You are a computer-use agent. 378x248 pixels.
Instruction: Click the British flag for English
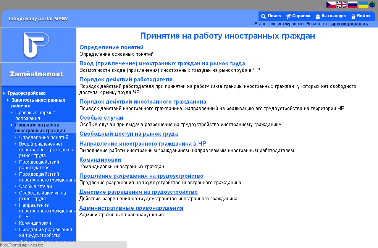coord(341,5)
